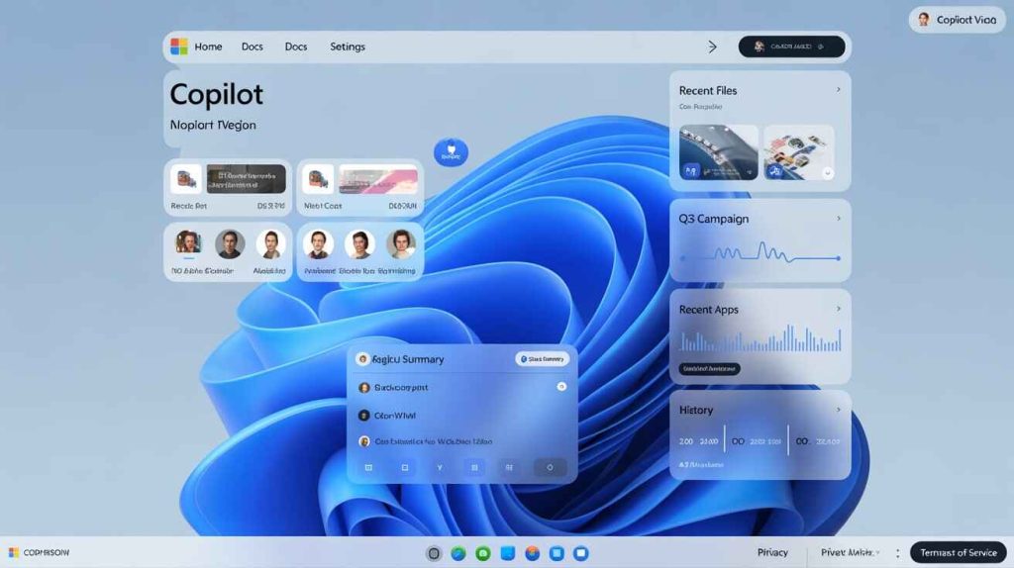The image size is (1014, 568).
Task: Click the Microsoft logo in navigation bar
Action: click(179, 46)
